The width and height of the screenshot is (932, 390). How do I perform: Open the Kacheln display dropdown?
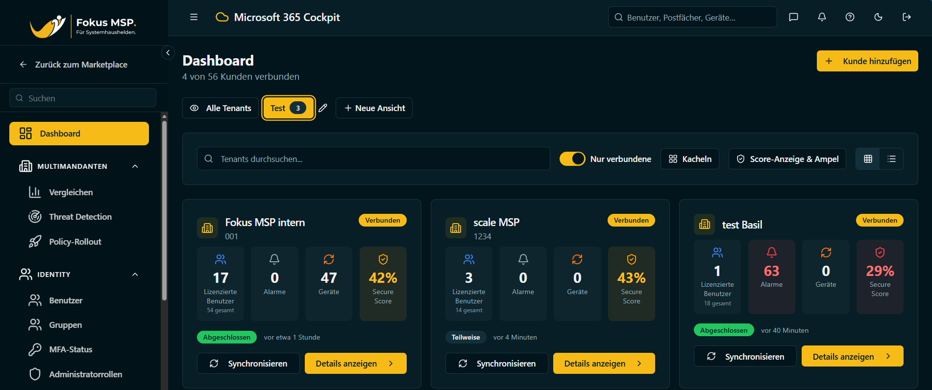tap(690, 159)
